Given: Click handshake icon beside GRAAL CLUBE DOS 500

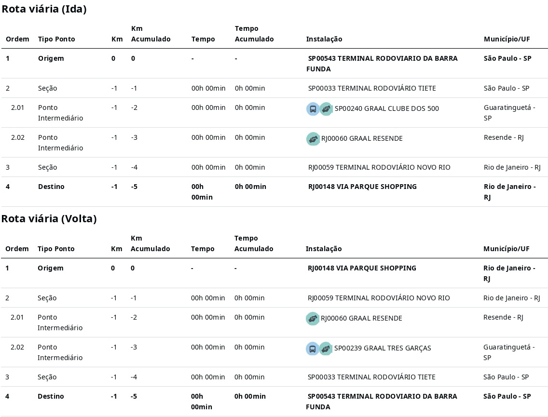Looking at the screenshot, I should click(326, 109).
